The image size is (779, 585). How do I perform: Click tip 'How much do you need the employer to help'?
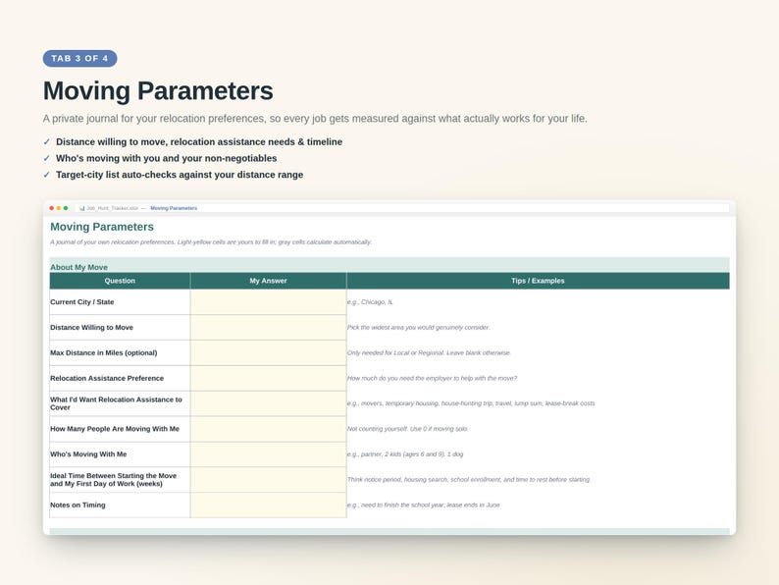pyautogui.click(x=433, y=378)
